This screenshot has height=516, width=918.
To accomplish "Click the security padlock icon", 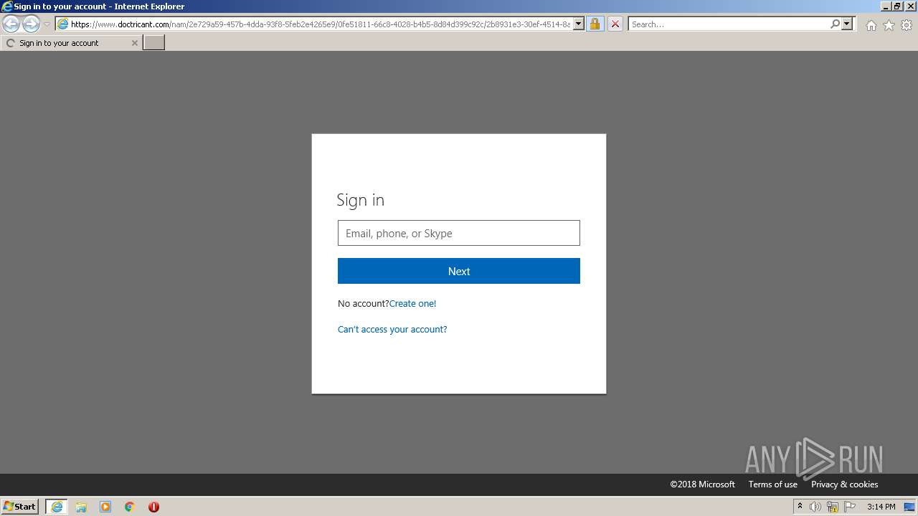I will click(x=595, y=24).
